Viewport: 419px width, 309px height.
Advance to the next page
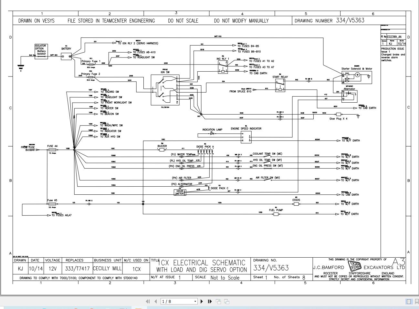202,301
